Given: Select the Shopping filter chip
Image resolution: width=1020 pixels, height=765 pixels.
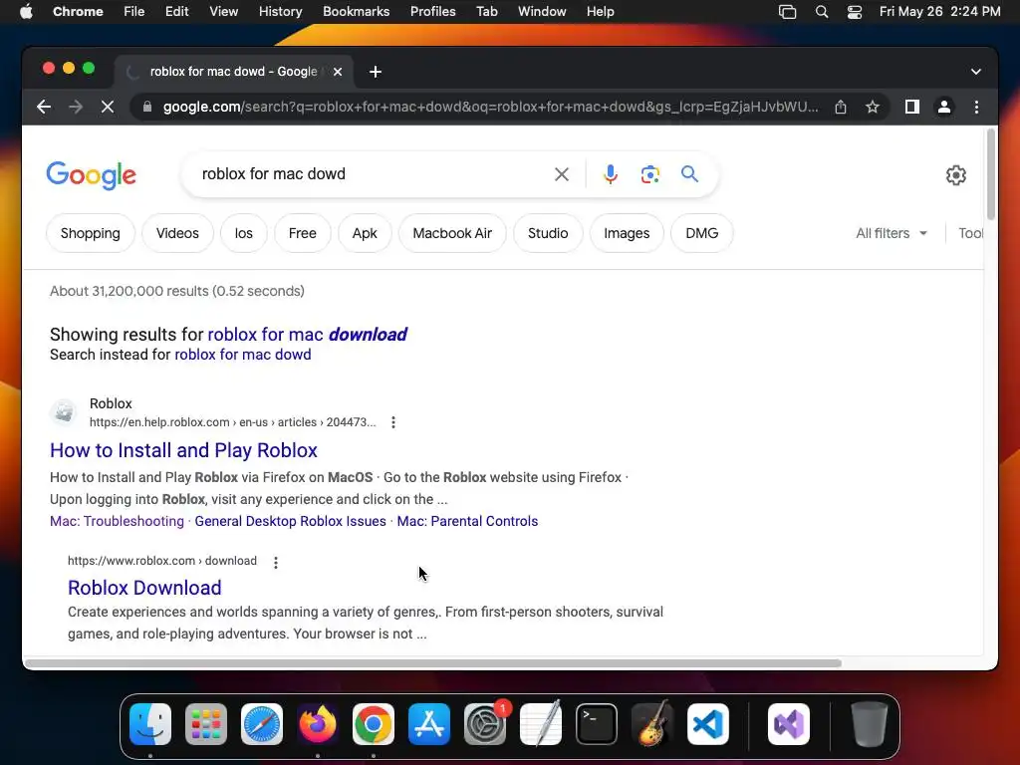Looking at the screenshot, I should [91, 233].
